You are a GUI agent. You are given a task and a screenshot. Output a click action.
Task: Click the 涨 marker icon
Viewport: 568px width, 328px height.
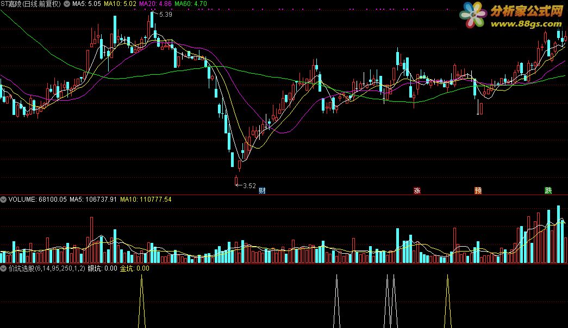click(x=417, y=191)
